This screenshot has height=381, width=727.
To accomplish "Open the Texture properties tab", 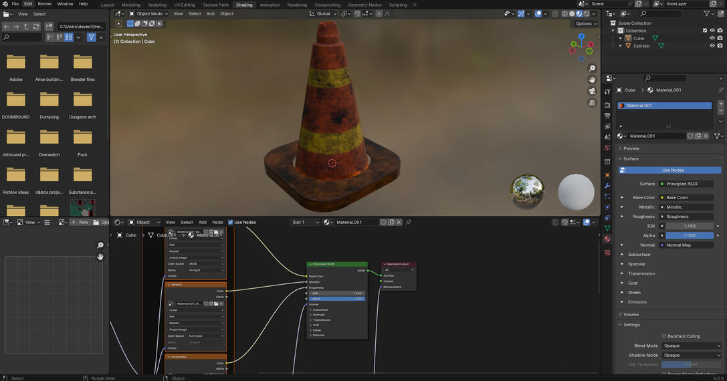I will [x=607, y=253].
